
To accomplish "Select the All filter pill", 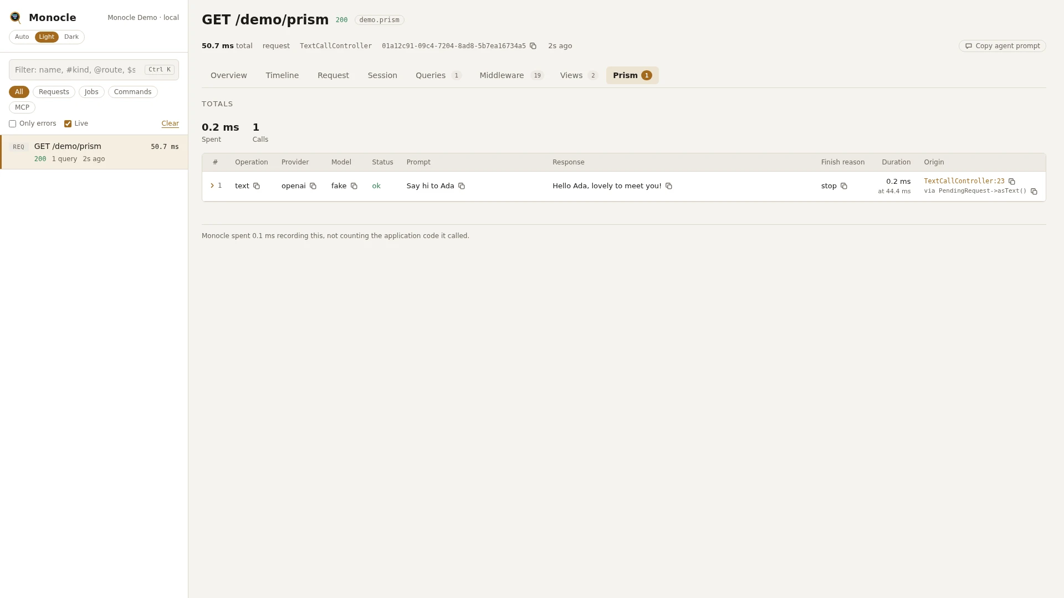I will [19, 92].
